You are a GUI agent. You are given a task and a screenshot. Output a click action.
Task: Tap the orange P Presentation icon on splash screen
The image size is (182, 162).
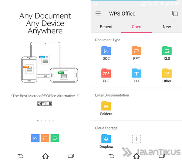(45, 138)
